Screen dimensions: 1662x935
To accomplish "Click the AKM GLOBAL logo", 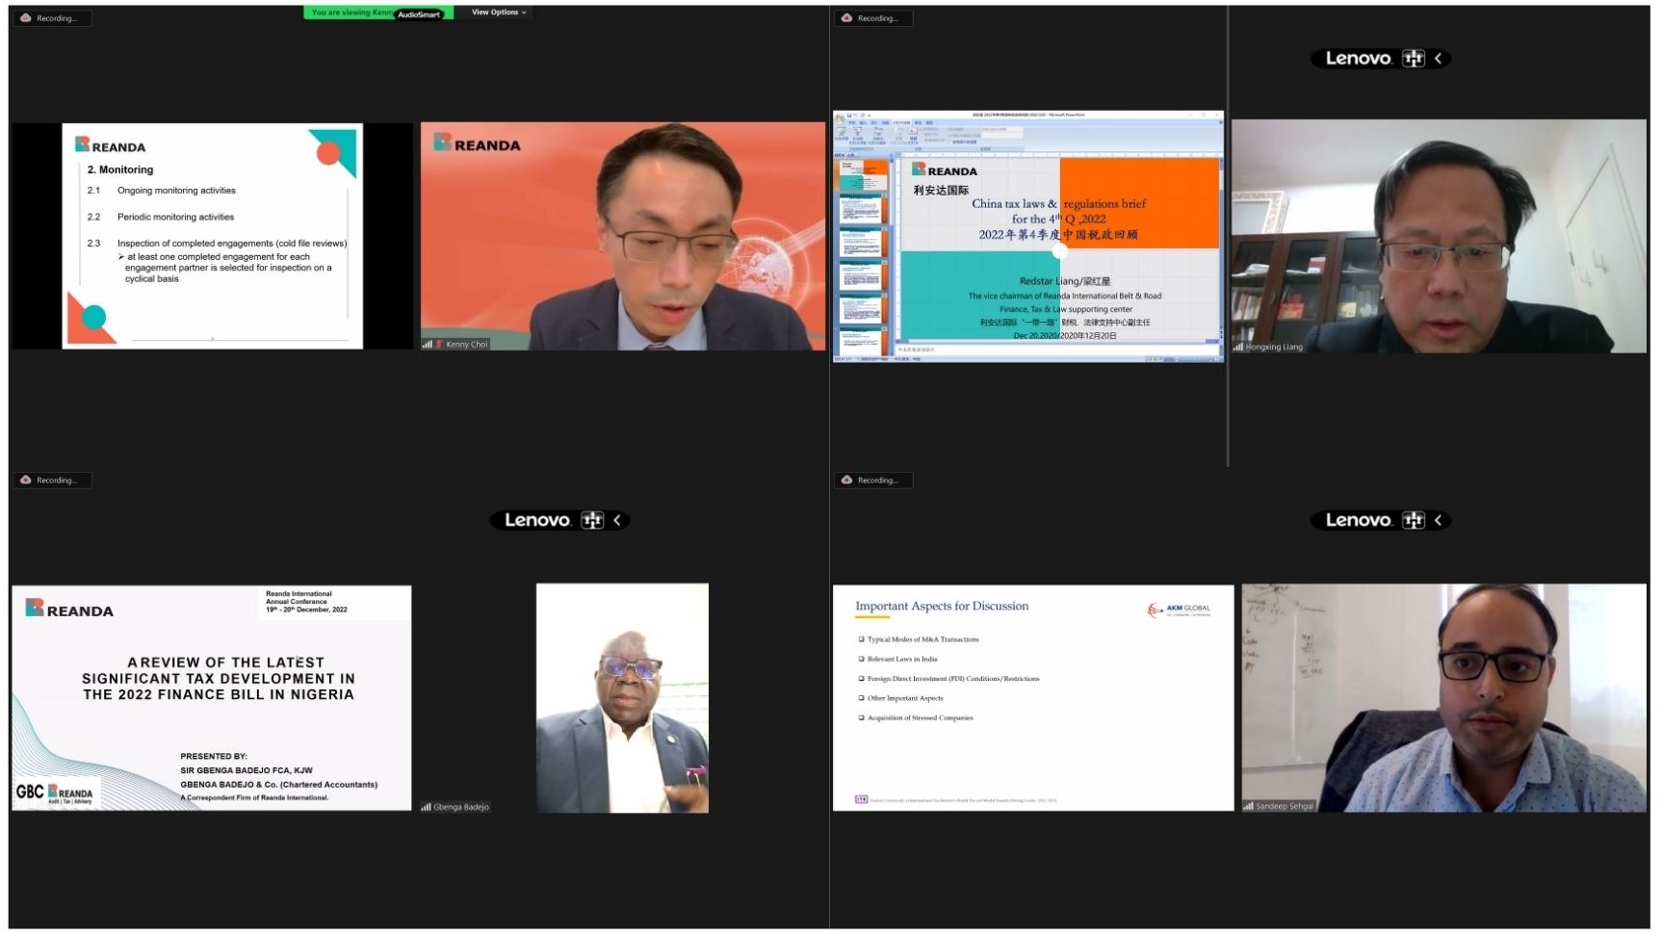I will coord(1179,610).
